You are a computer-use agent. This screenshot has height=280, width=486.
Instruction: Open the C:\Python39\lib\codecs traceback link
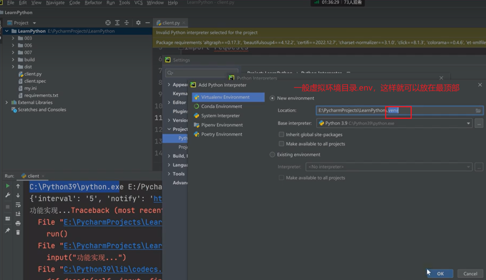tap(113, 269)
